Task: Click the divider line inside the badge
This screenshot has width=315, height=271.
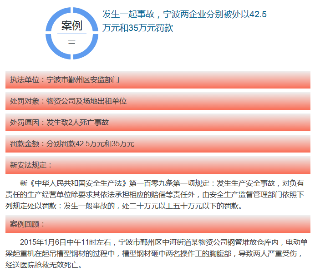Action: pyautogui.click(x=71, y=34)
